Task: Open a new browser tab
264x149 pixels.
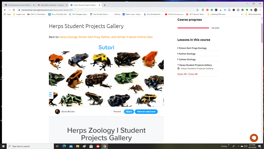Action: 105,5
